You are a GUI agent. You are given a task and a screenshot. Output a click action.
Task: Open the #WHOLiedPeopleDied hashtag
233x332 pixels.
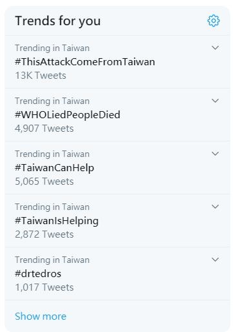coord(67,115)
